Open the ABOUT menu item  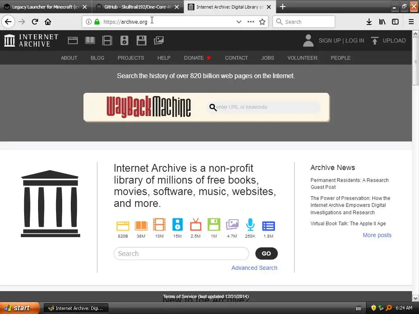pos(69,58)
